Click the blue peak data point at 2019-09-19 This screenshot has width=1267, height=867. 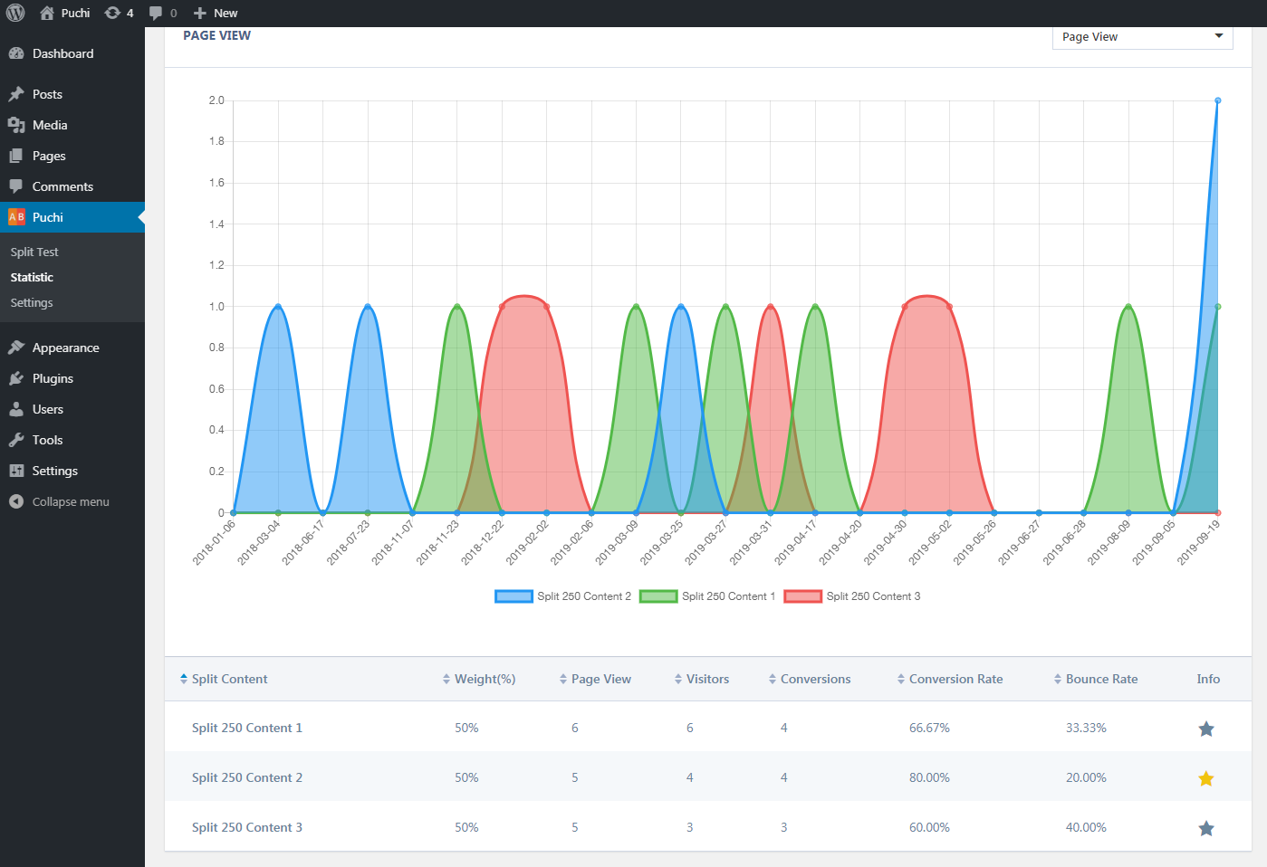(x=1217, y=100)
